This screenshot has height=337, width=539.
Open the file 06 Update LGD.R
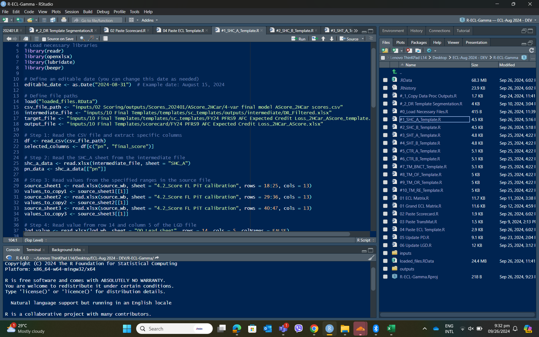[415, 245]
